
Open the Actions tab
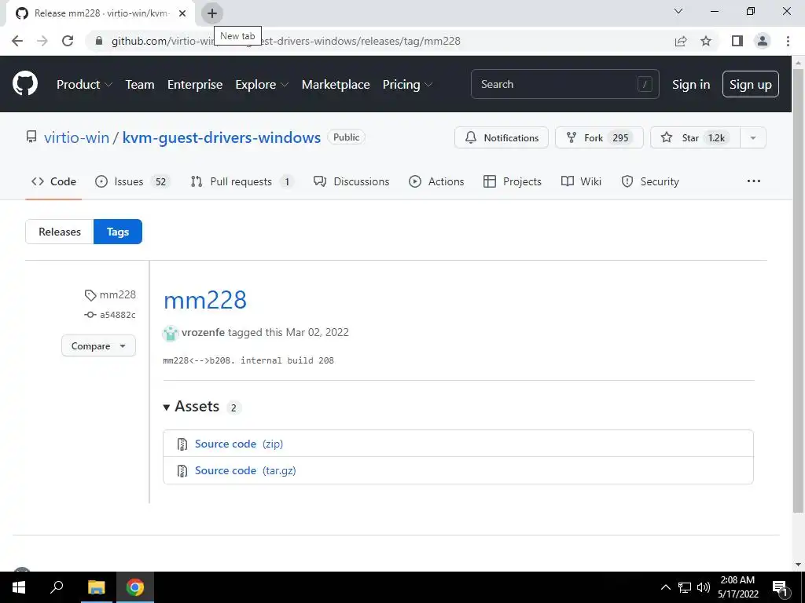[436, 181]
